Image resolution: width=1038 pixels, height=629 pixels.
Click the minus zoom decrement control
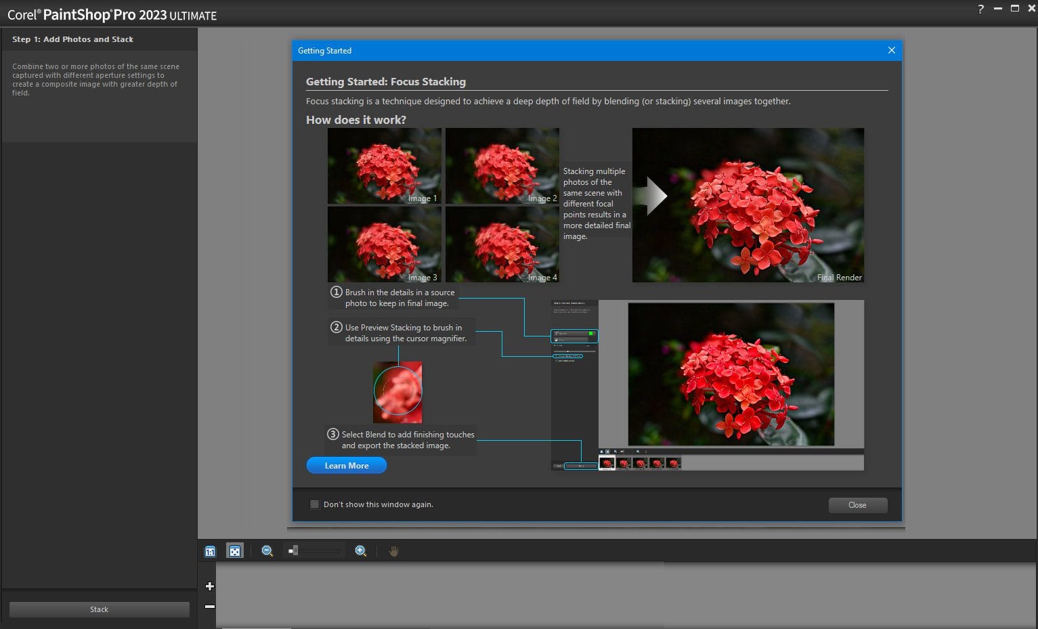[209, 606]
